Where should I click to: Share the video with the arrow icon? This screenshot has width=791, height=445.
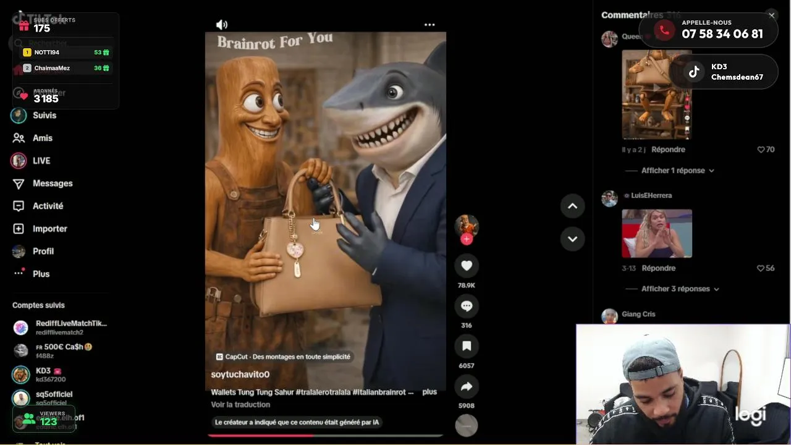(467, 386)
